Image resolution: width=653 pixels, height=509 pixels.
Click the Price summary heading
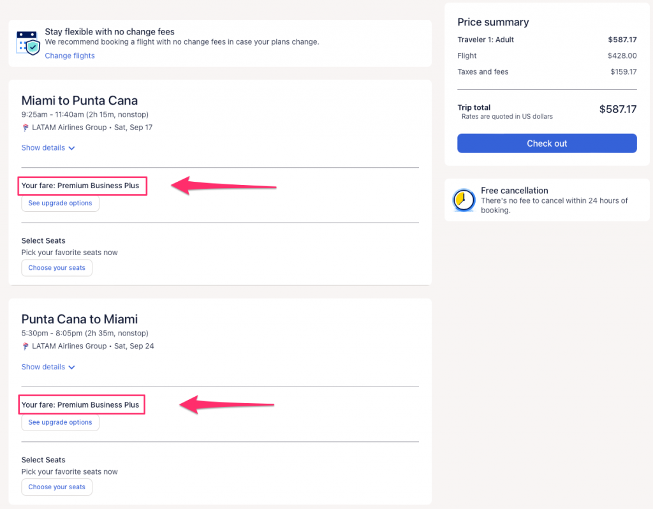click(493, 22)
